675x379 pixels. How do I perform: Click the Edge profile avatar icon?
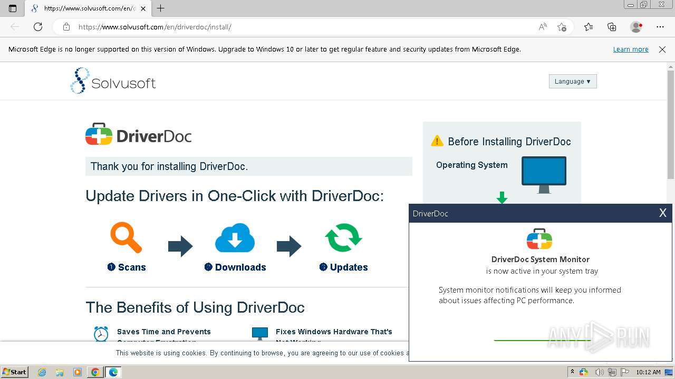coord(636,27)
